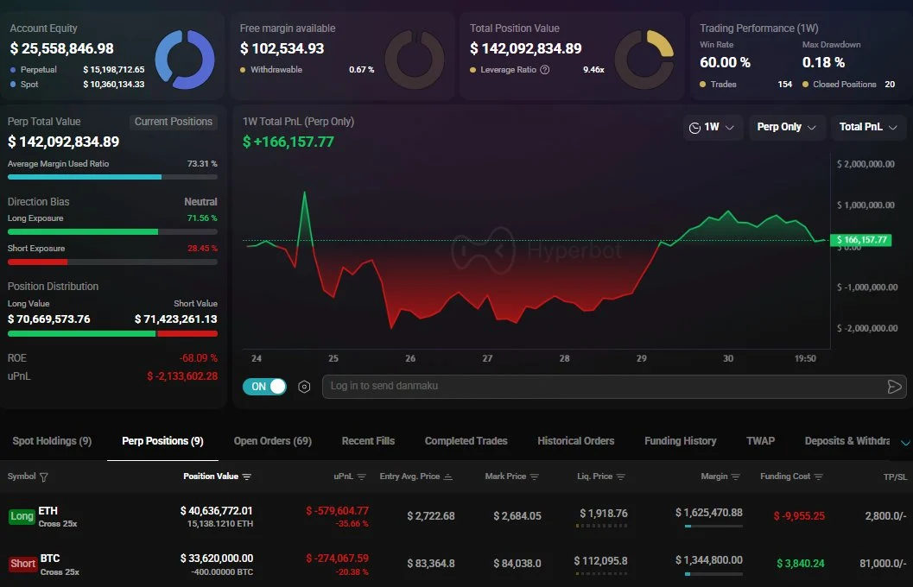Click the BTC symbol name
The height and width of the screenshot is (587, 913).
click(50, 559)
